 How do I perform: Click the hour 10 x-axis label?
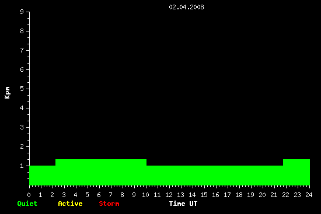(x=145, y=195)
